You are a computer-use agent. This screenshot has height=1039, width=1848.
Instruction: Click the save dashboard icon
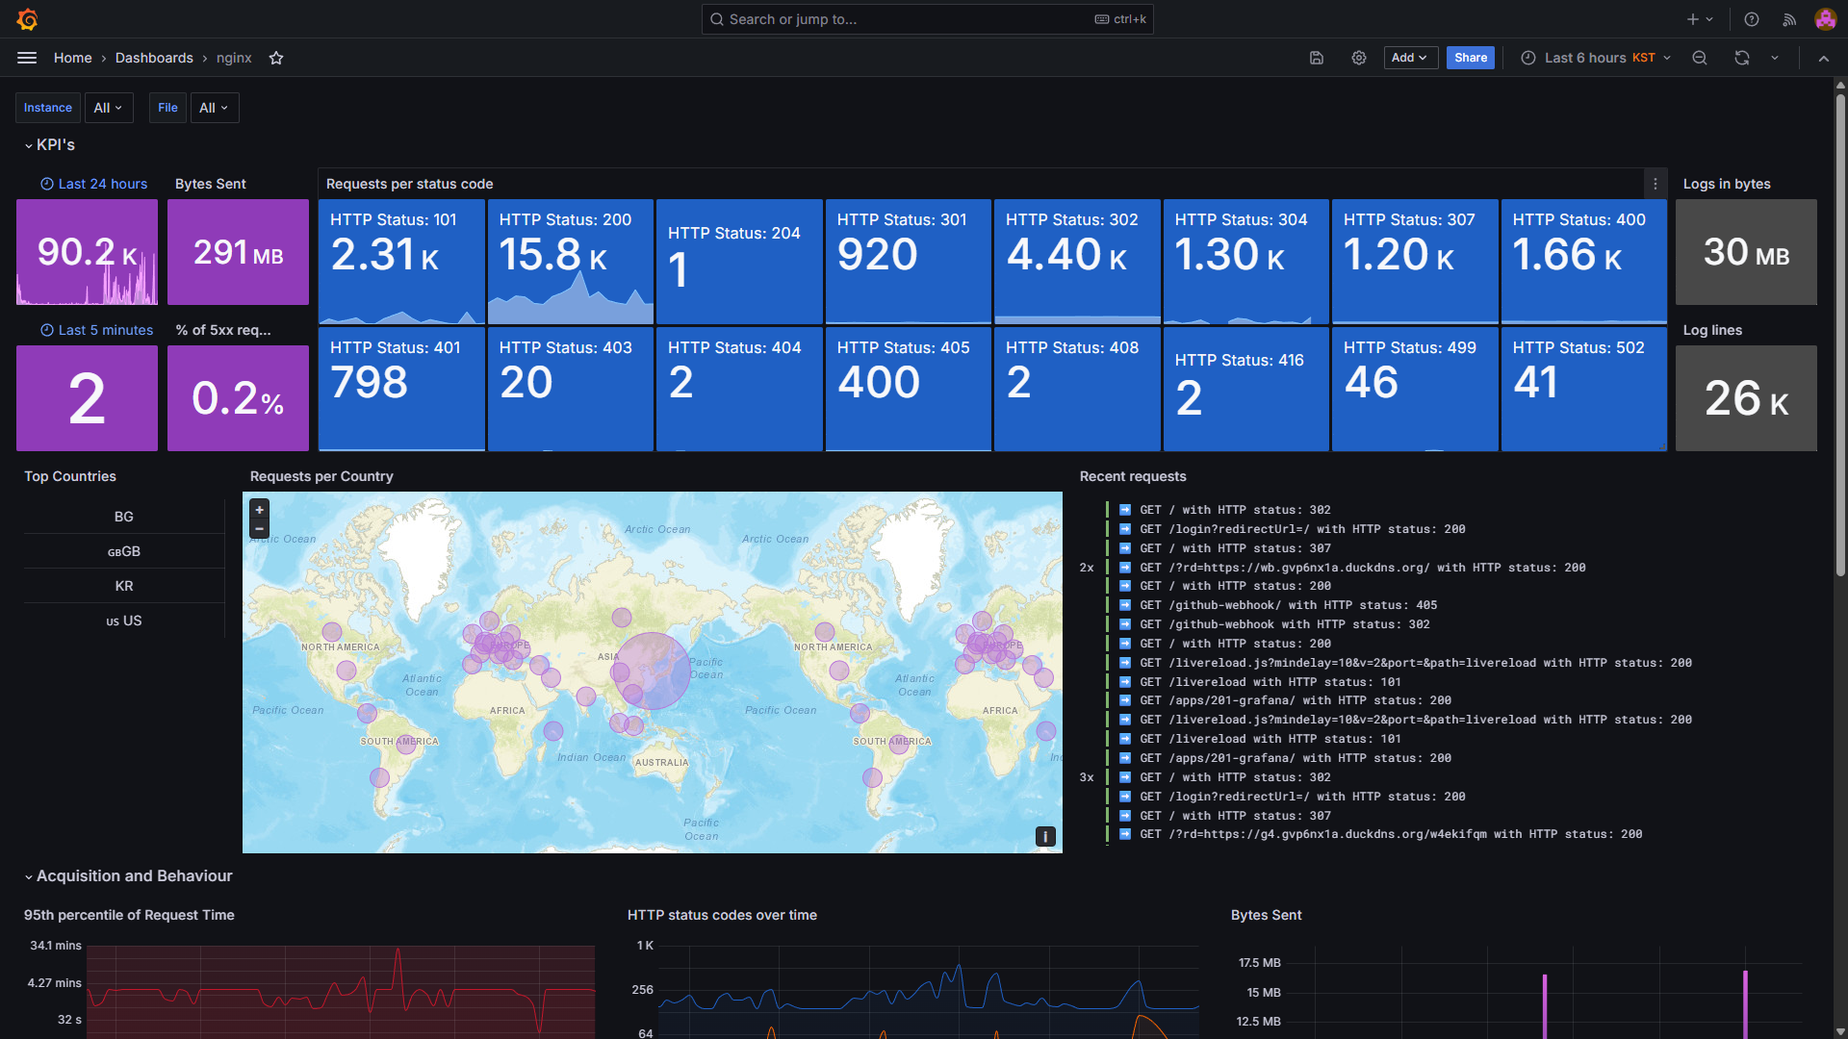[1317, 58]
